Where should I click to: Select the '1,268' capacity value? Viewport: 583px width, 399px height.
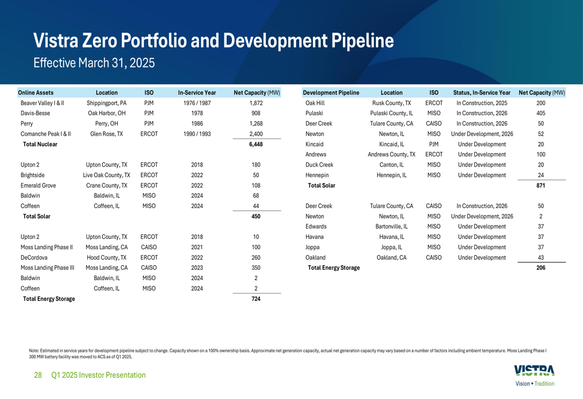256,123
